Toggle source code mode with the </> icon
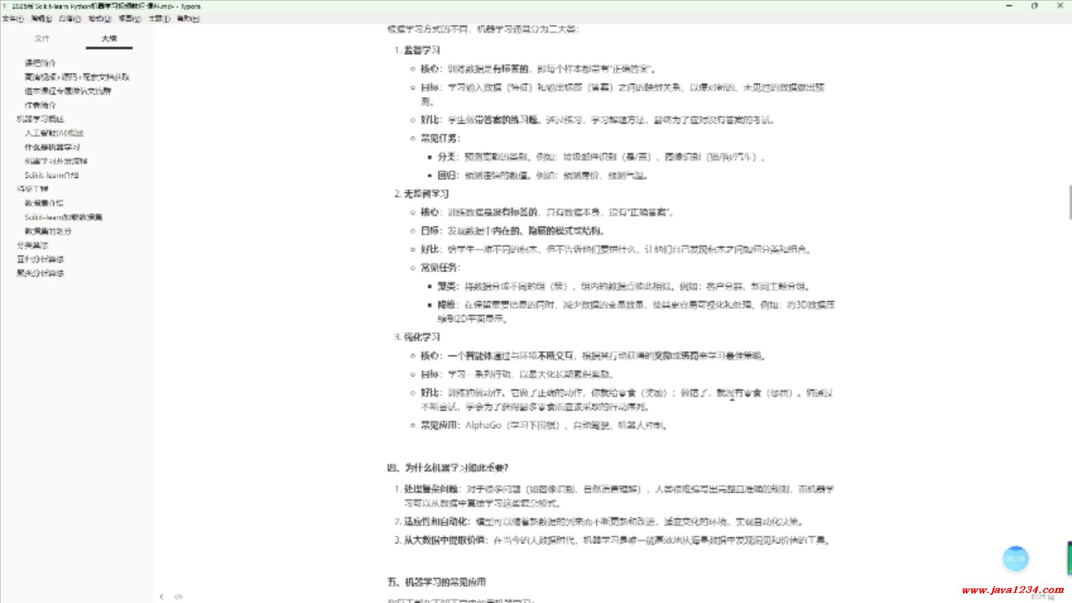 (x=178, y=596)
